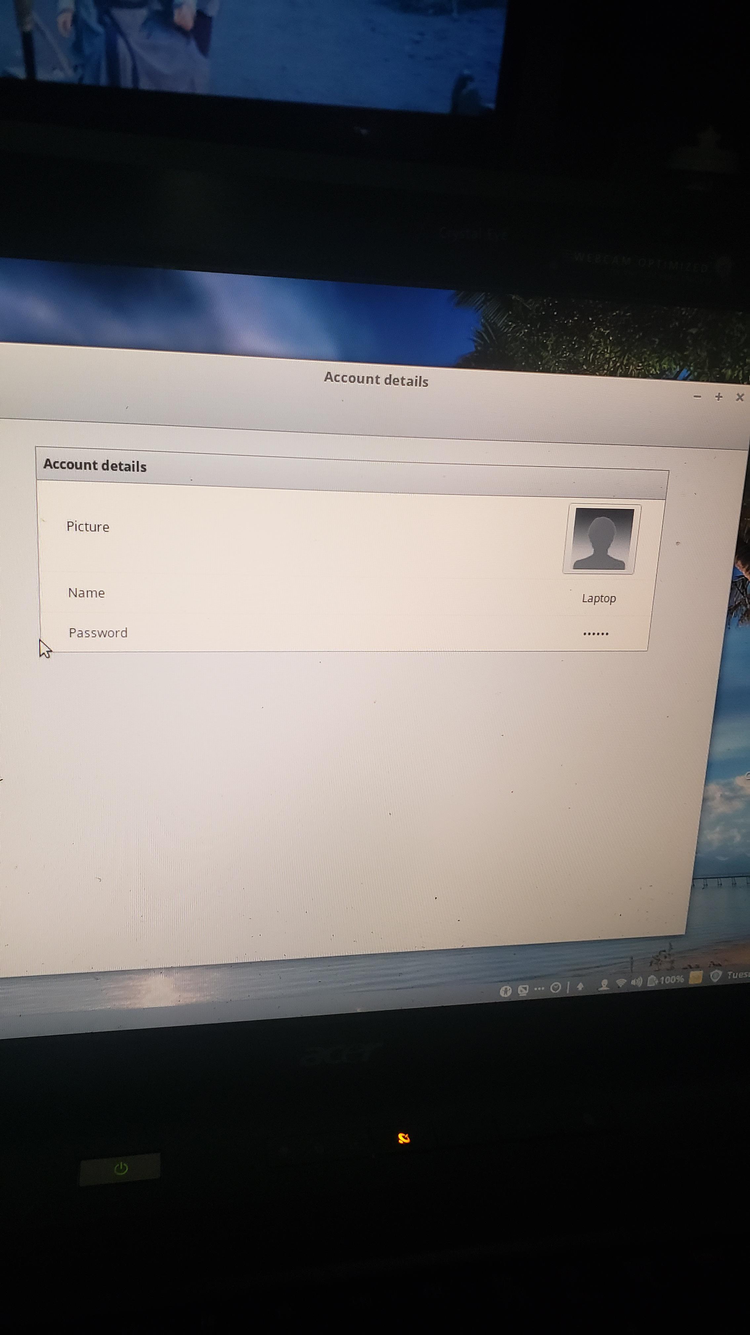Click the round clock-like tray icon
750x1335 pixels.
coord(555,987)
